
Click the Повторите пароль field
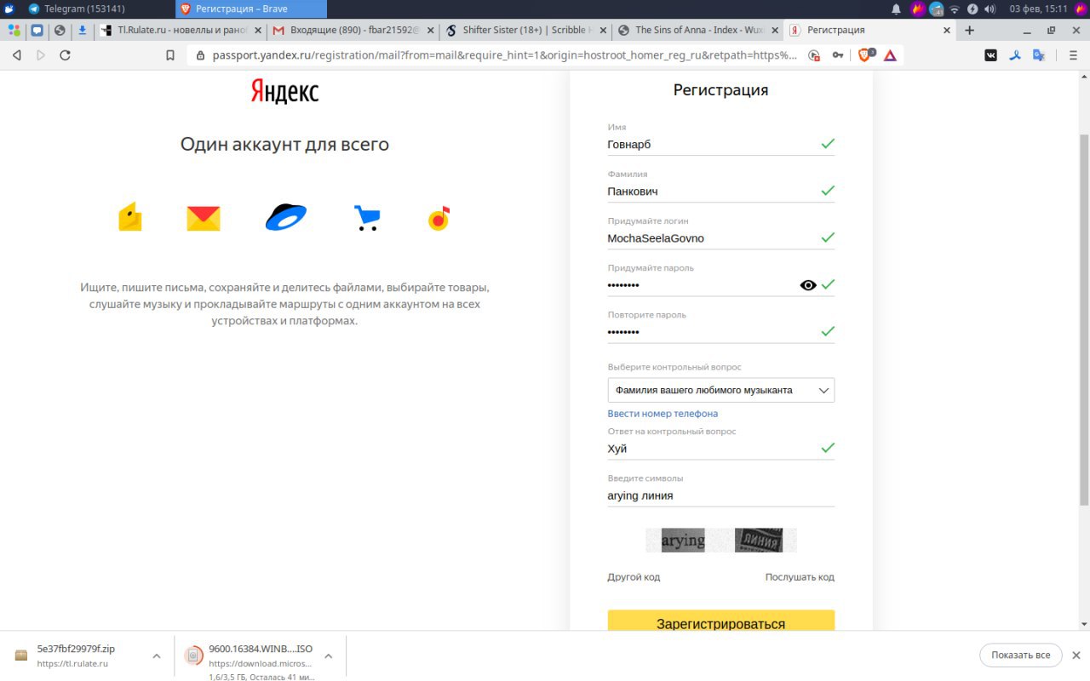720,332
